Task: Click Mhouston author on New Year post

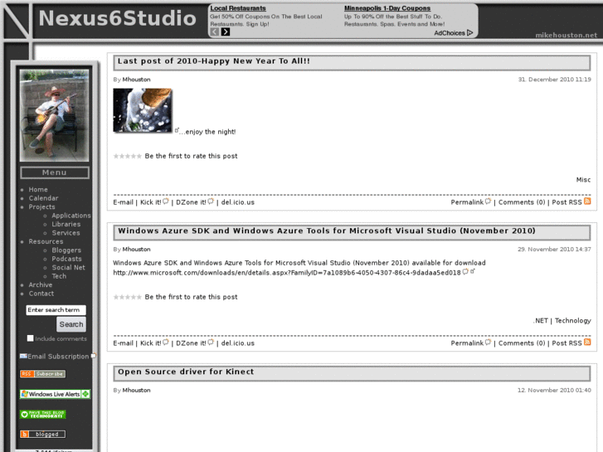Action: pyautogui.click(x=137, y=80)
